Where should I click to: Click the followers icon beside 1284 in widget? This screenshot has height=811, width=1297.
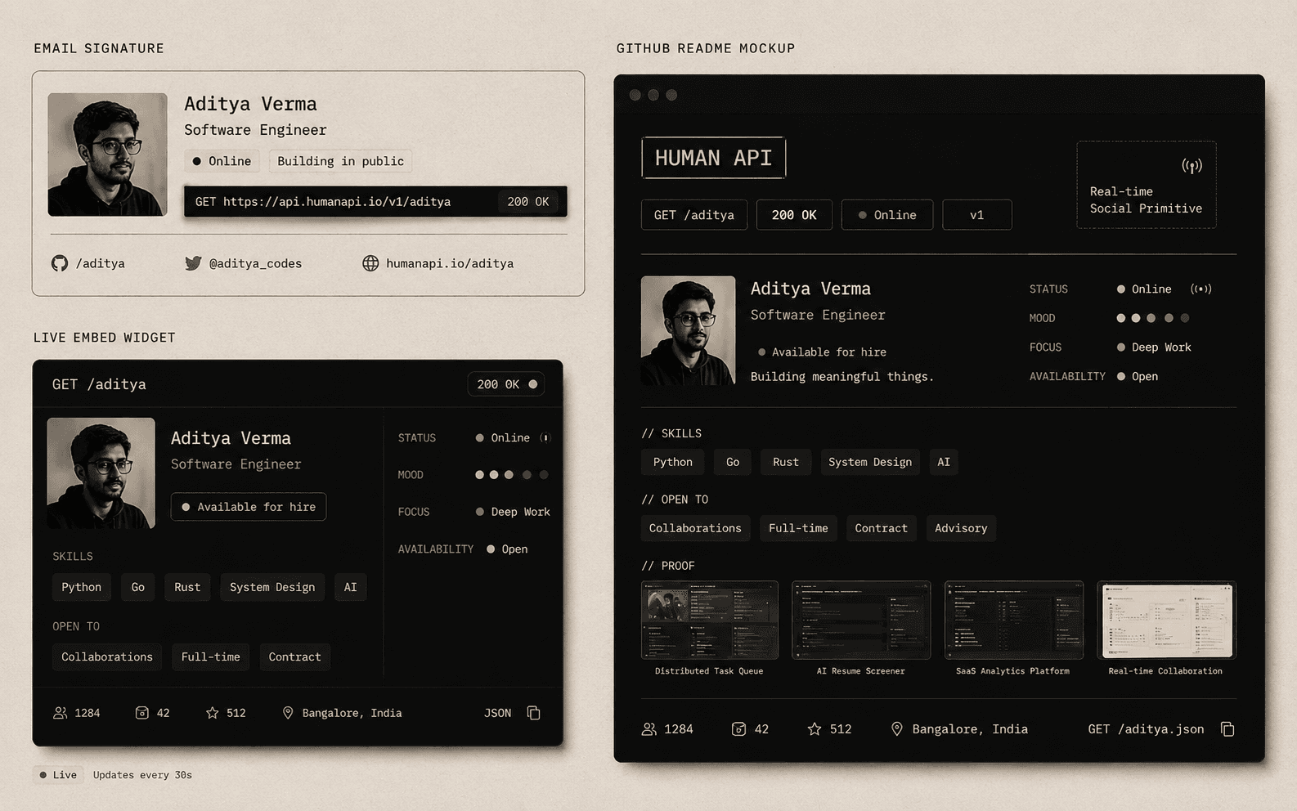(x=61, y=713)
